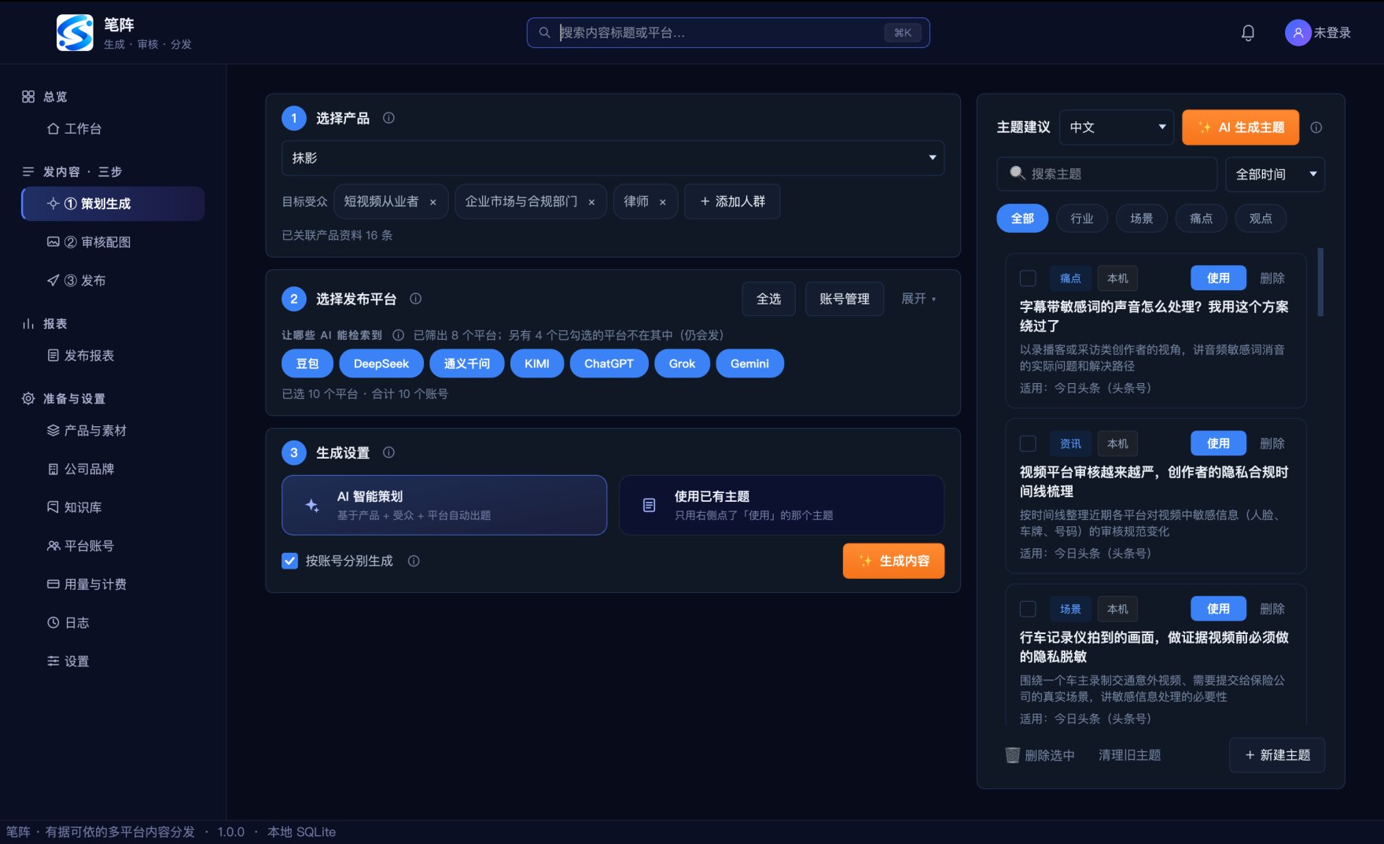Click the 报表 chart icon in sidebar

pos(28,323)
